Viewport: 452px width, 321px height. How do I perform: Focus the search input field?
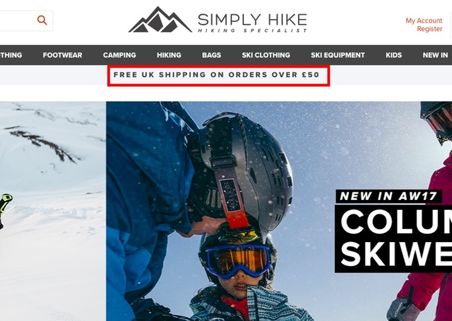click(18, 21)
